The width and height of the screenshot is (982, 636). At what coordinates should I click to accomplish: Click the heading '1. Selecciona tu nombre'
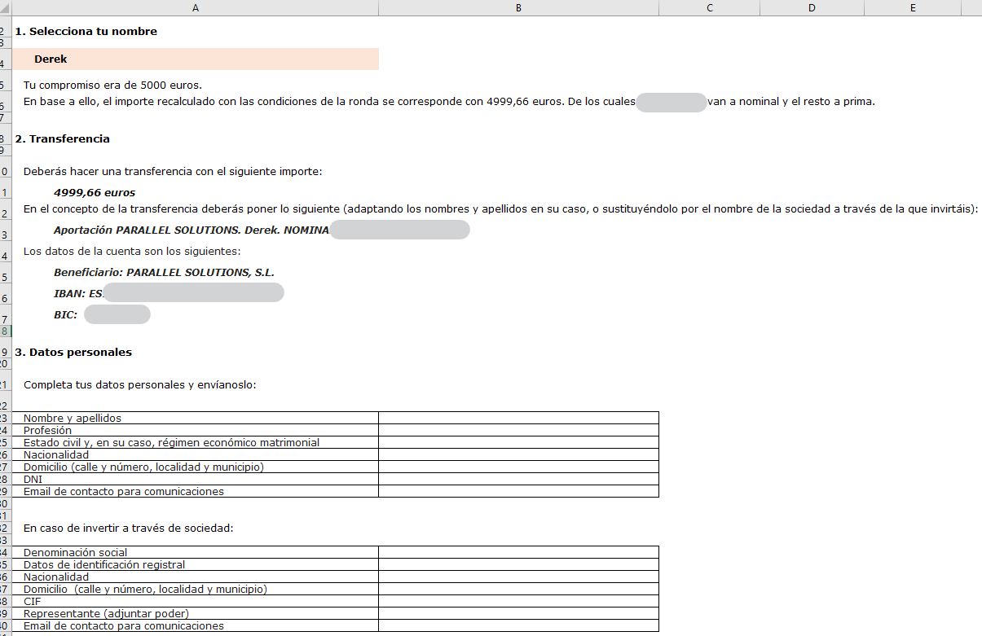coord(86,32)
